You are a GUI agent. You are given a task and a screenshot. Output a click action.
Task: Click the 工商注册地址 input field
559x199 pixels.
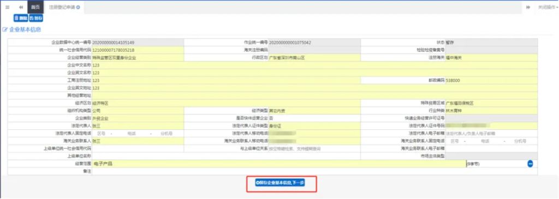pos(227,81)
